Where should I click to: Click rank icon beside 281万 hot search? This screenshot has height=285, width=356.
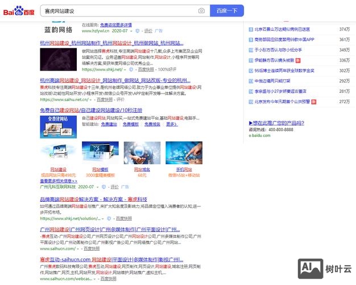click(x=251, y=92)
